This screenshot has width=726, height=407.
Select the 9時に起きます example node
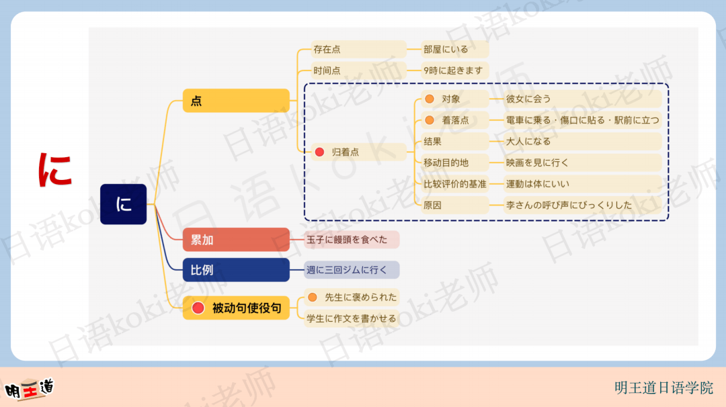454,71
